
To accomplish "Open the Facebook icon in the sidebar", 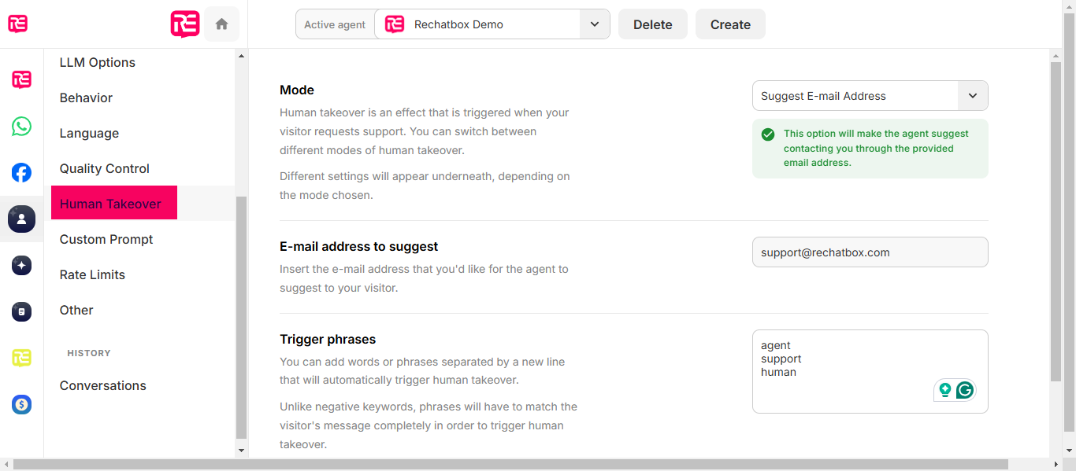I will point(21,172).
